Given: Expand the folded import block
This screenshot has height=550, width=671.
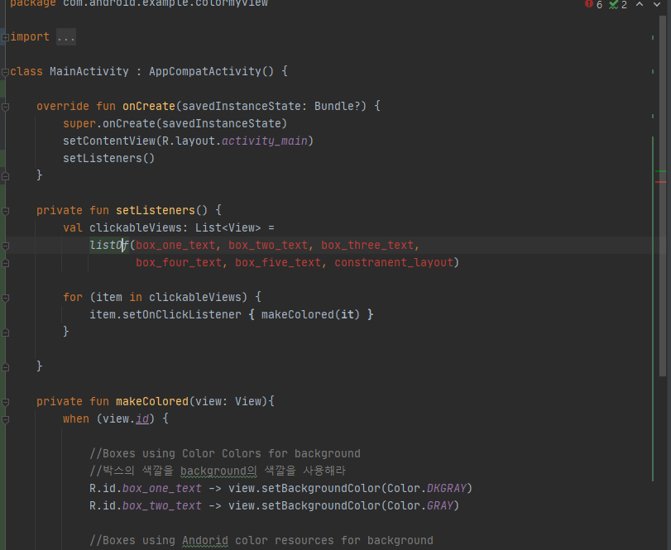Looking at the screenshot, I should (x=5, y=38).
